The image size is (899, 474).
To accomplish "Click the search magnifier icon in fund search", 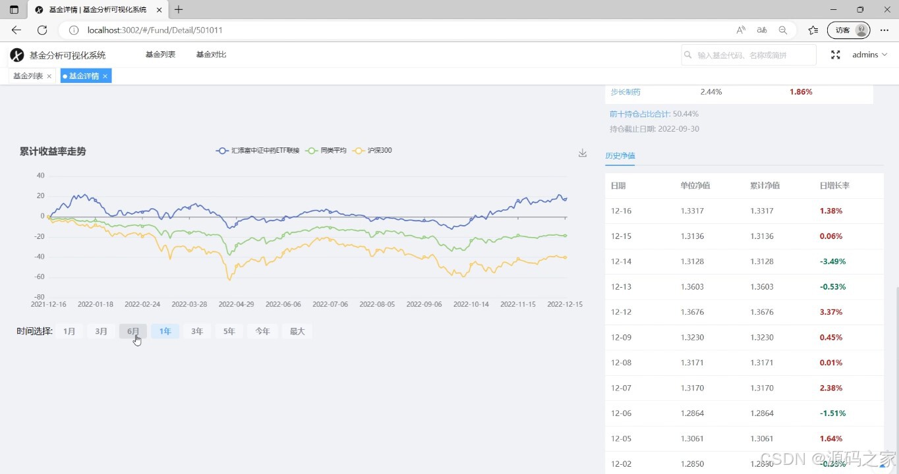I will coord(689,55).
